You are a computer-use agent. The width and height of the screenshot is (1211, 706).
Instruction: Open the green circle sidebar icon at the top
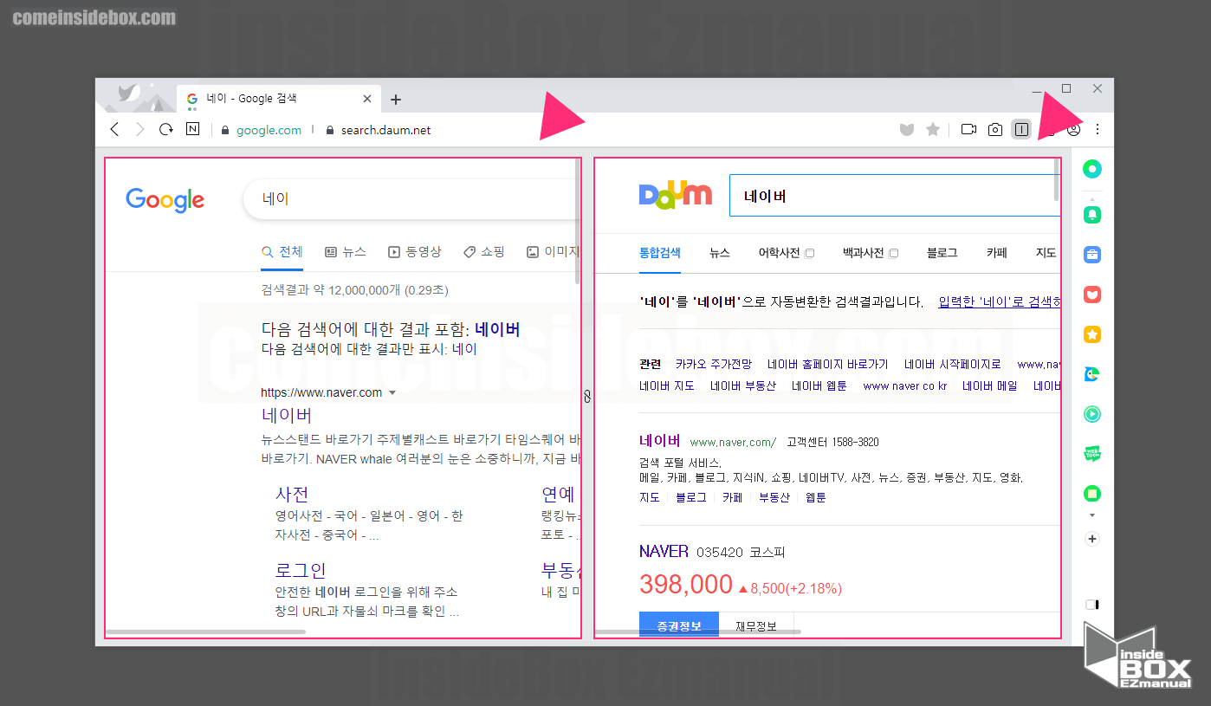pos(1092,170)
